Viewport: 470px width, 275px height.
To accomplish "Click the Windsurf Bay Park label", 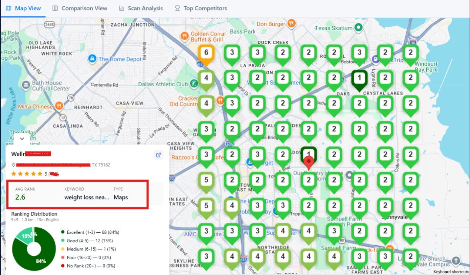I will [x=426, y=67].
